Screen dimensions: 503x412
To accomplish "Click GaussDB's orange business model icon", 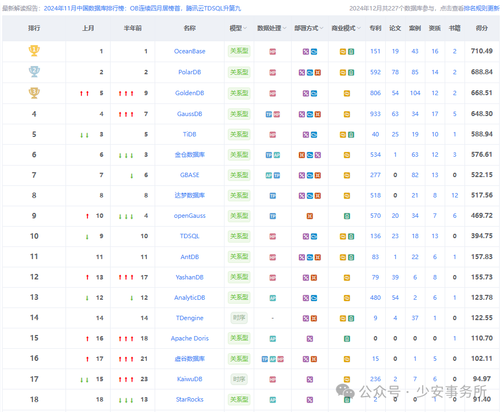I will coord(347,114).
